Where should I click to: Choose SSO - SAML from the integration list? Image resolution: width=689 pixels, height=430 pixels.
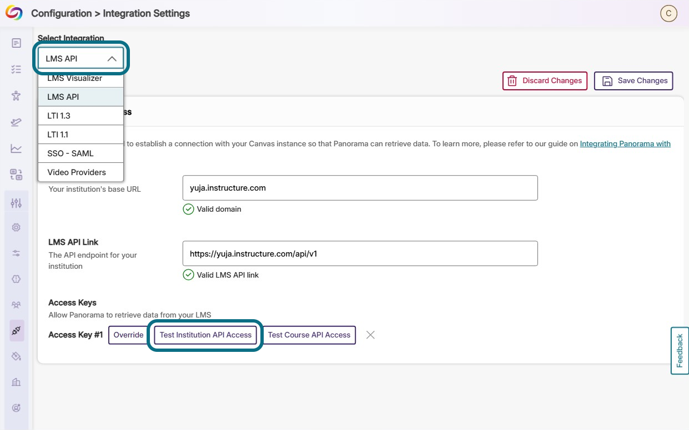point(81,153)
